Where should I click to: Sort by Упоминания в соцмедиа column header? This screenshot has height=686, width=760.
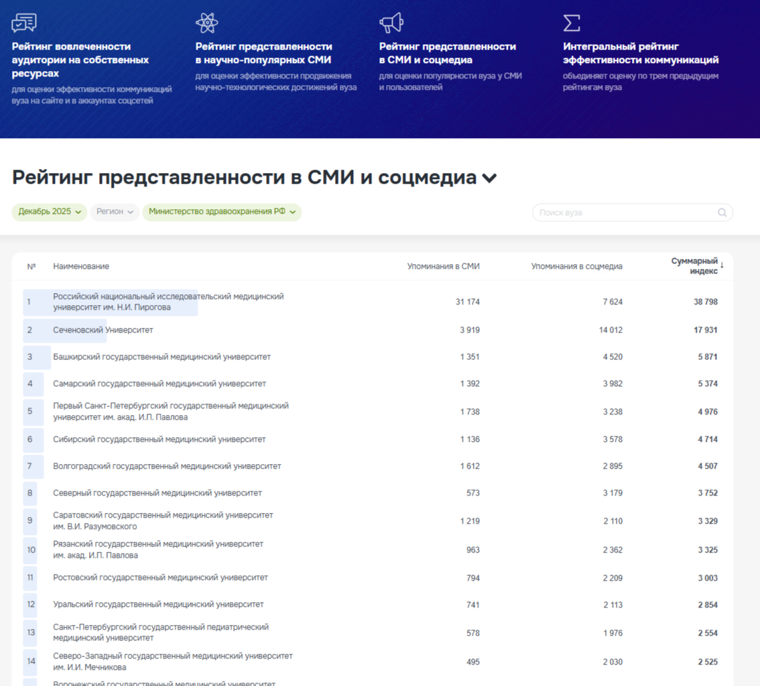pyautogui.click(x=576, y=266)
